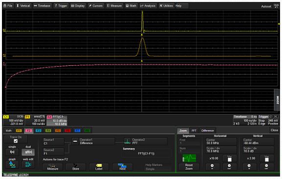Zoom in horizontally with the plus icon
Image resolution: width=282 pixels, height=179 pixels.
[212, 167]
